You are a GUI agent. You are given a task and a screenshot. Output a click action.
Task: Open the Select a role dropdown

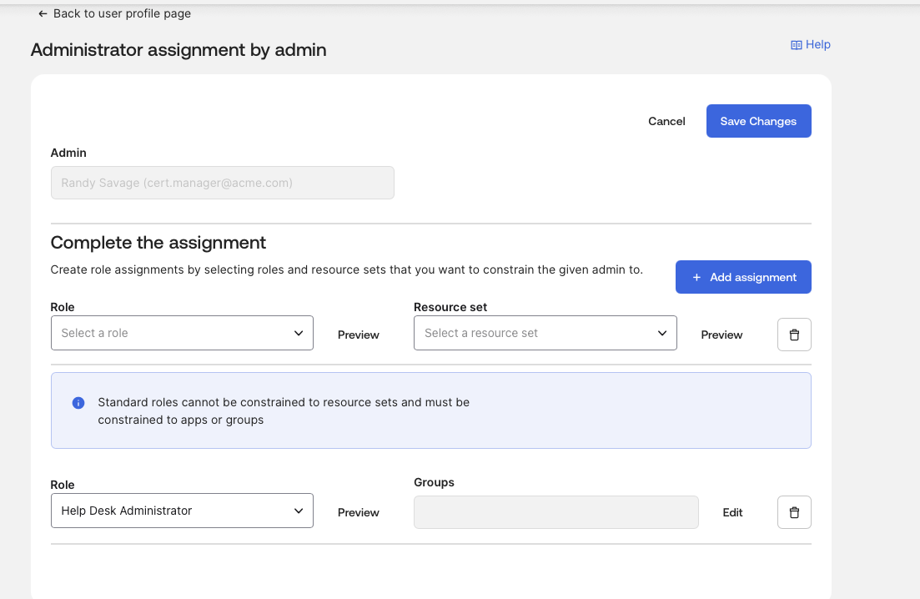pos(182,333)
